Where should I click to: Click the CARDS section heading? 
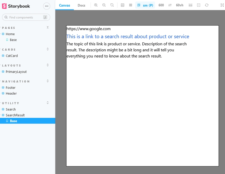9,50
